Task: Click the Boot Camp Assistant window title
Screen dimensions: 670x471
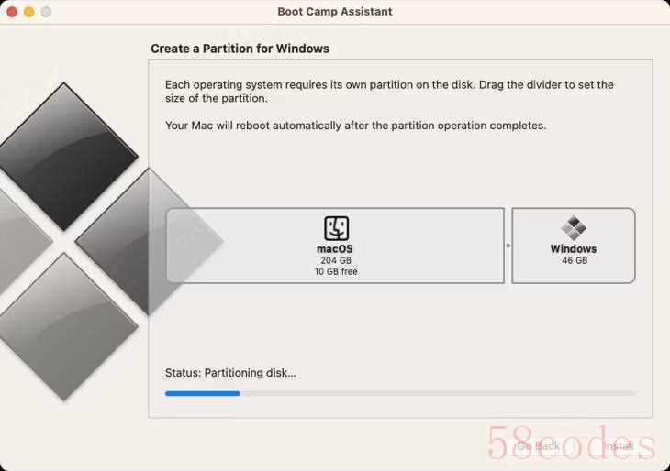Action: (x=335, y=12)
